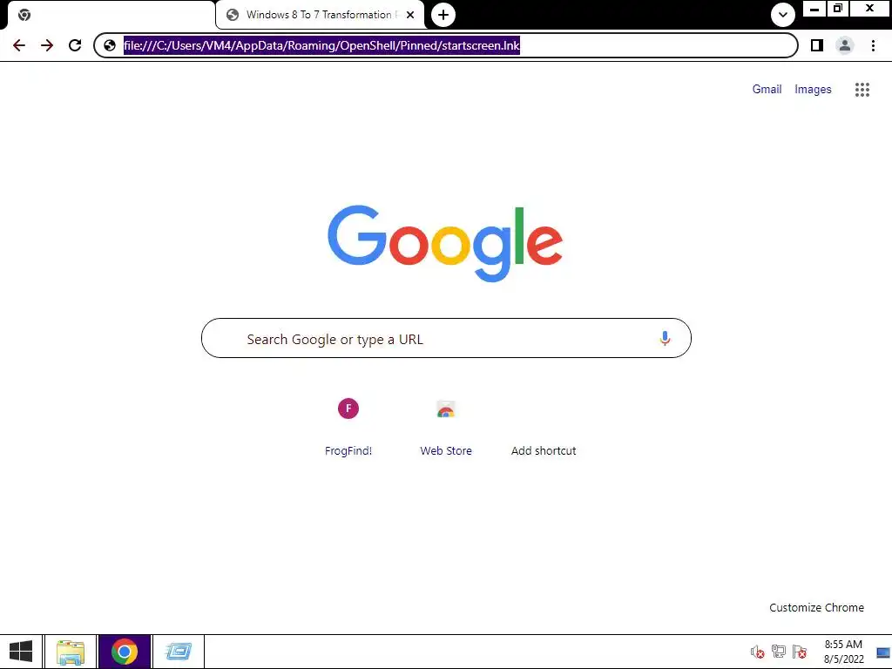Screen dimensions: 892x669
Task: Reload the current page
Action: click(x=75, y=45)
